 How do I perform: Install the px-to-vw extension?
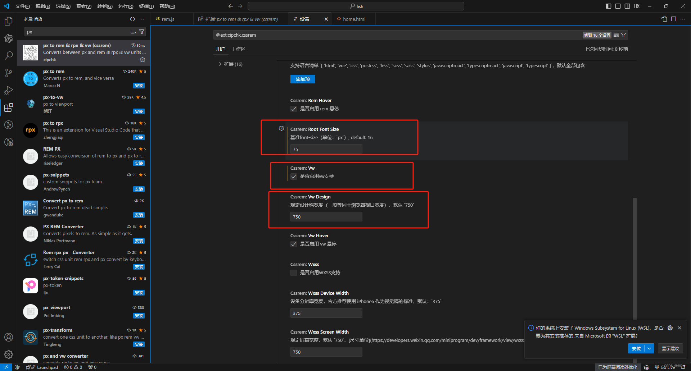(x=139, y=111)
